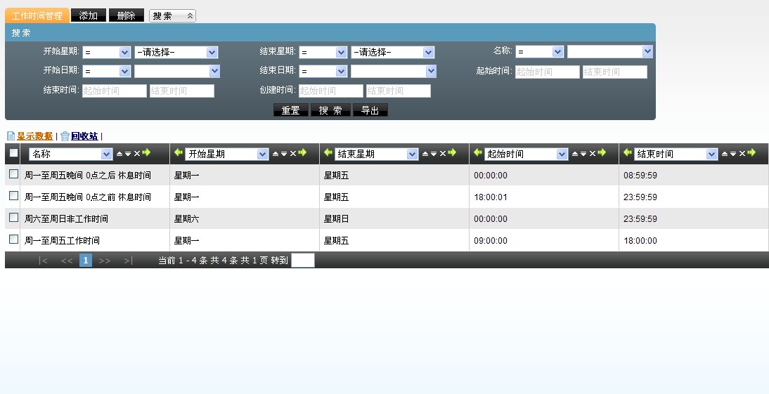Screen dimensions: 769x394
Task: Remove the 结束星期 column with X icon
Action: [x=443, y=154]
